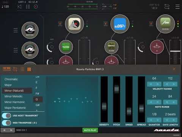Image resolution: width=182 pixels, height=137 pixels.
Task: Decrease the 2 beats gate length
Action: [x=167, y=120]
